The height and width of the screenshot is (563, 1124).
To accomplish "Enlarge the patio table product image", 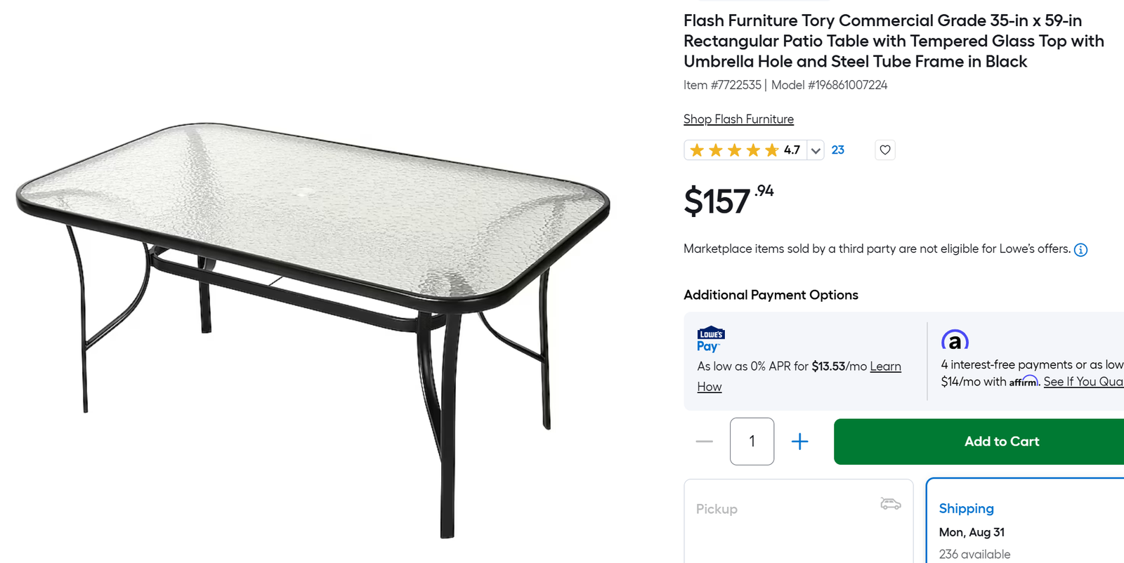I will point(313,330).
